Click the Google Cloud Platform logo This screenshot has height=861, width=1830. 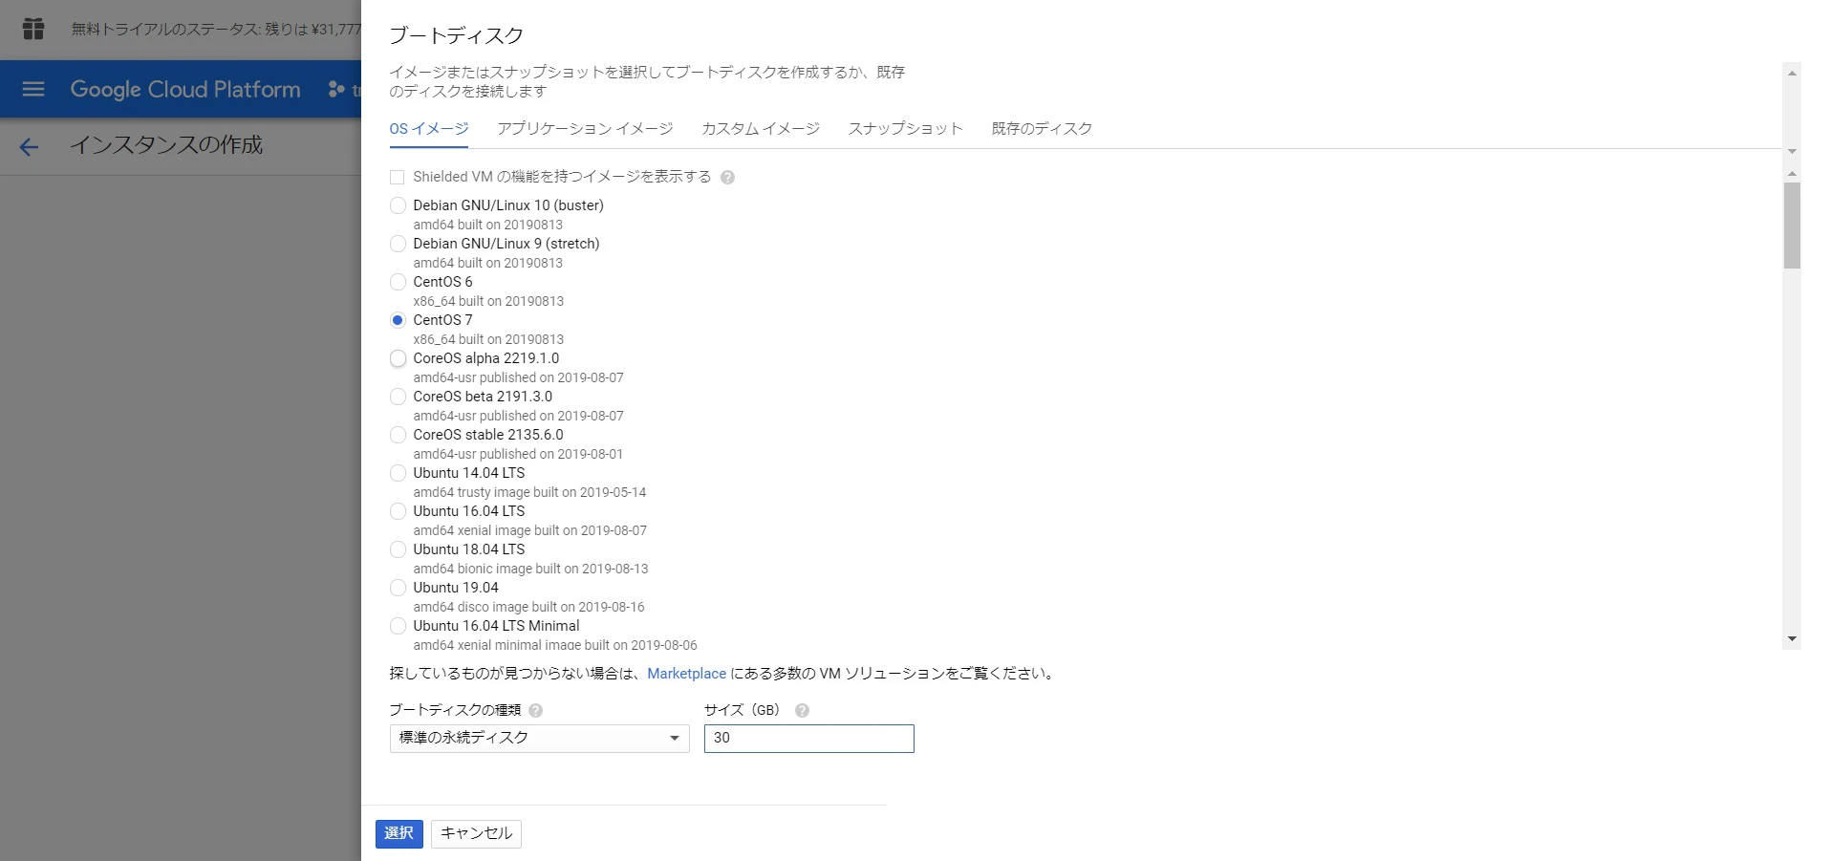pos(183,88)
